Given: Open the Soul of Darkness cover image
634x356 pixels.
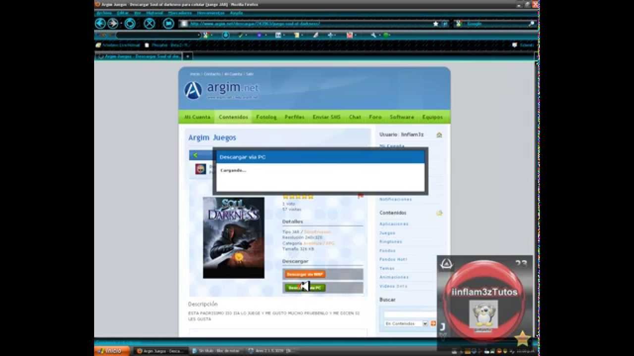Looking at the screenshot, I should 234,238.
